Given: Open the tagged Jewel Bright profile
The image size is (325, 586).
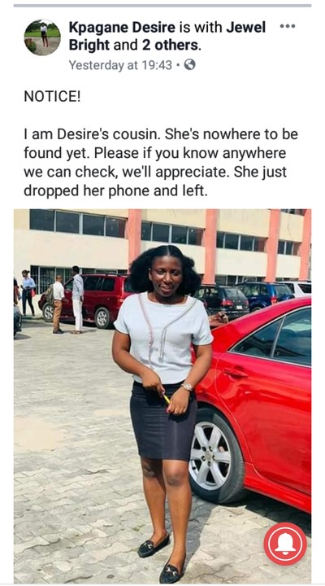Looking at the screenshot, I should point(167,37).
